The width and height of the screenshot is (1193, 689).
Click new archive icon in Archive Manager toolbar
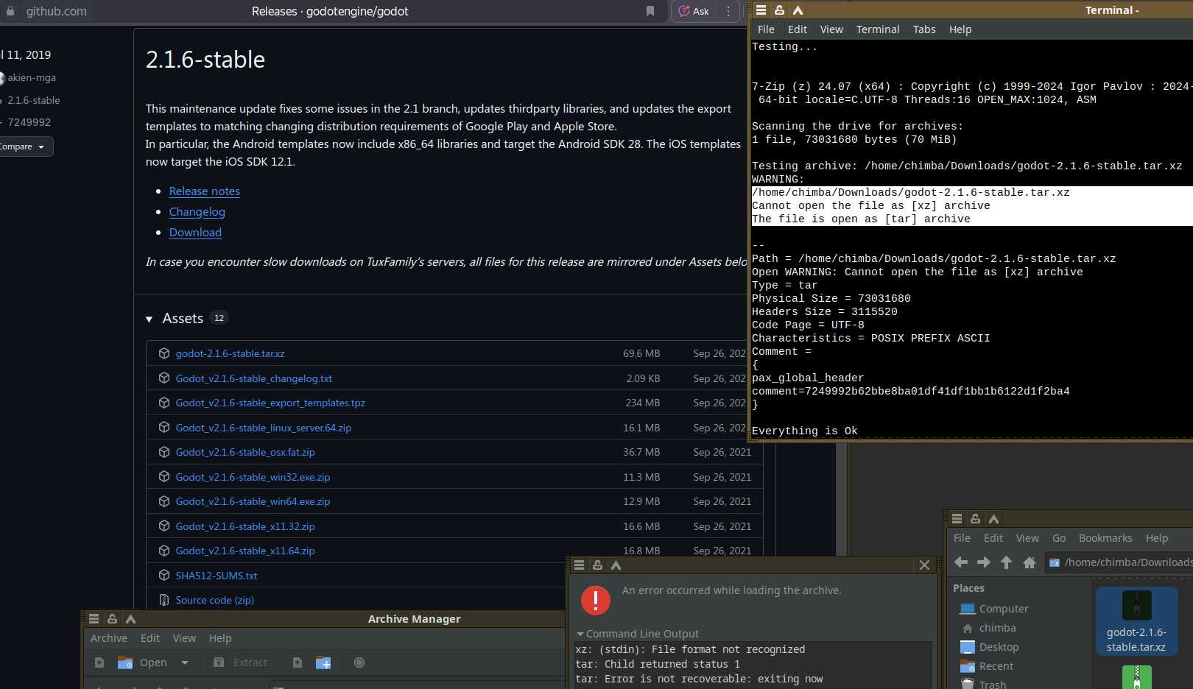pos(99,662)
